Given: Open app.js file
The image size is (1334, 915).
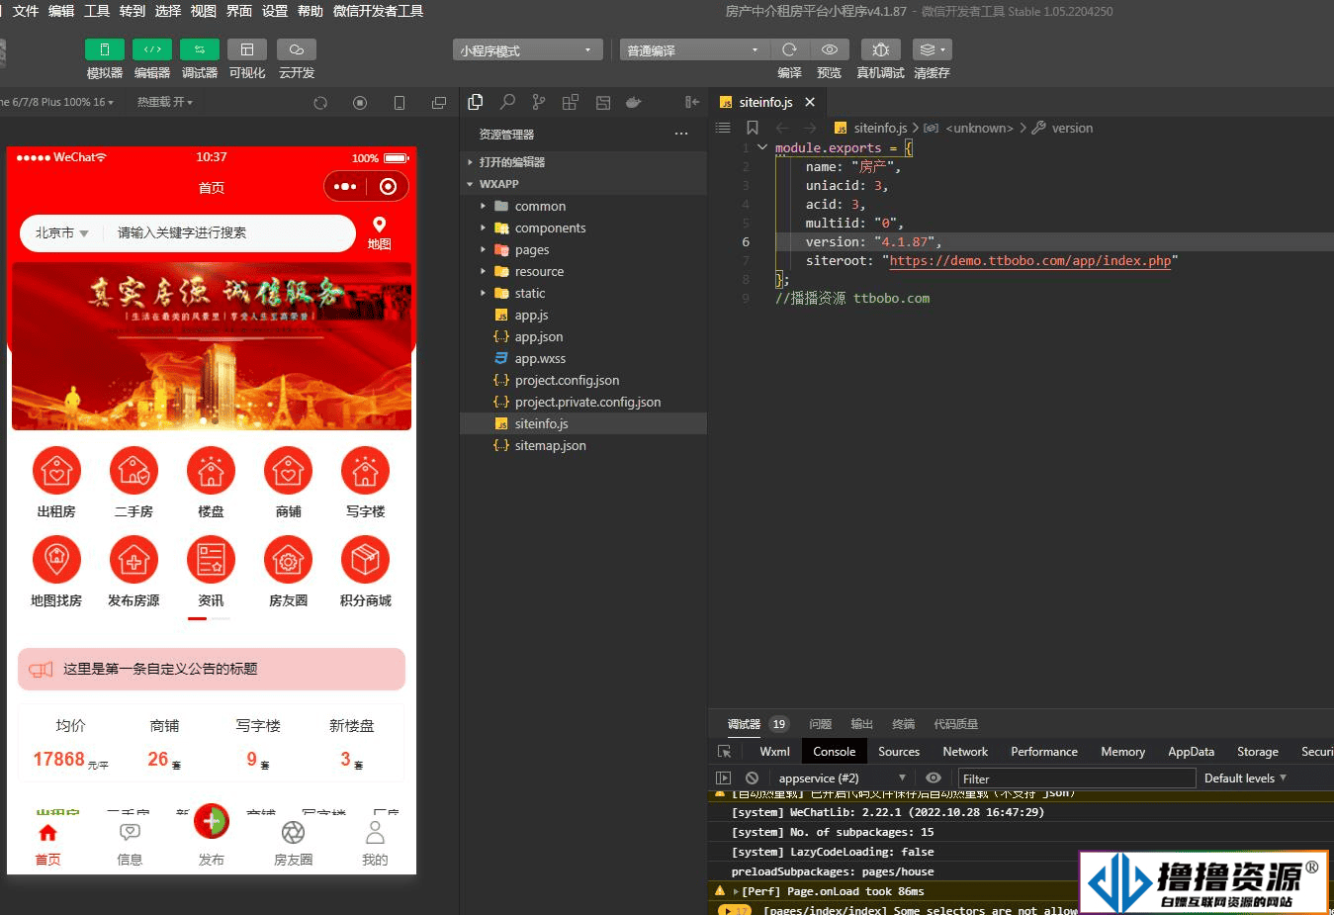Looking at the screenshot, I should (584, 315).
